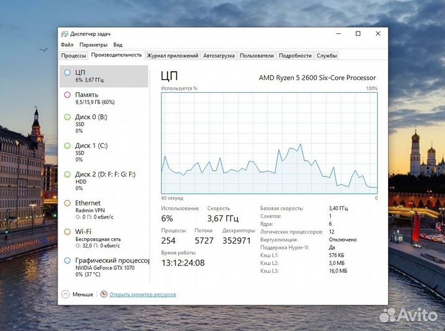Go to the Службы tab

pos(326,56)
